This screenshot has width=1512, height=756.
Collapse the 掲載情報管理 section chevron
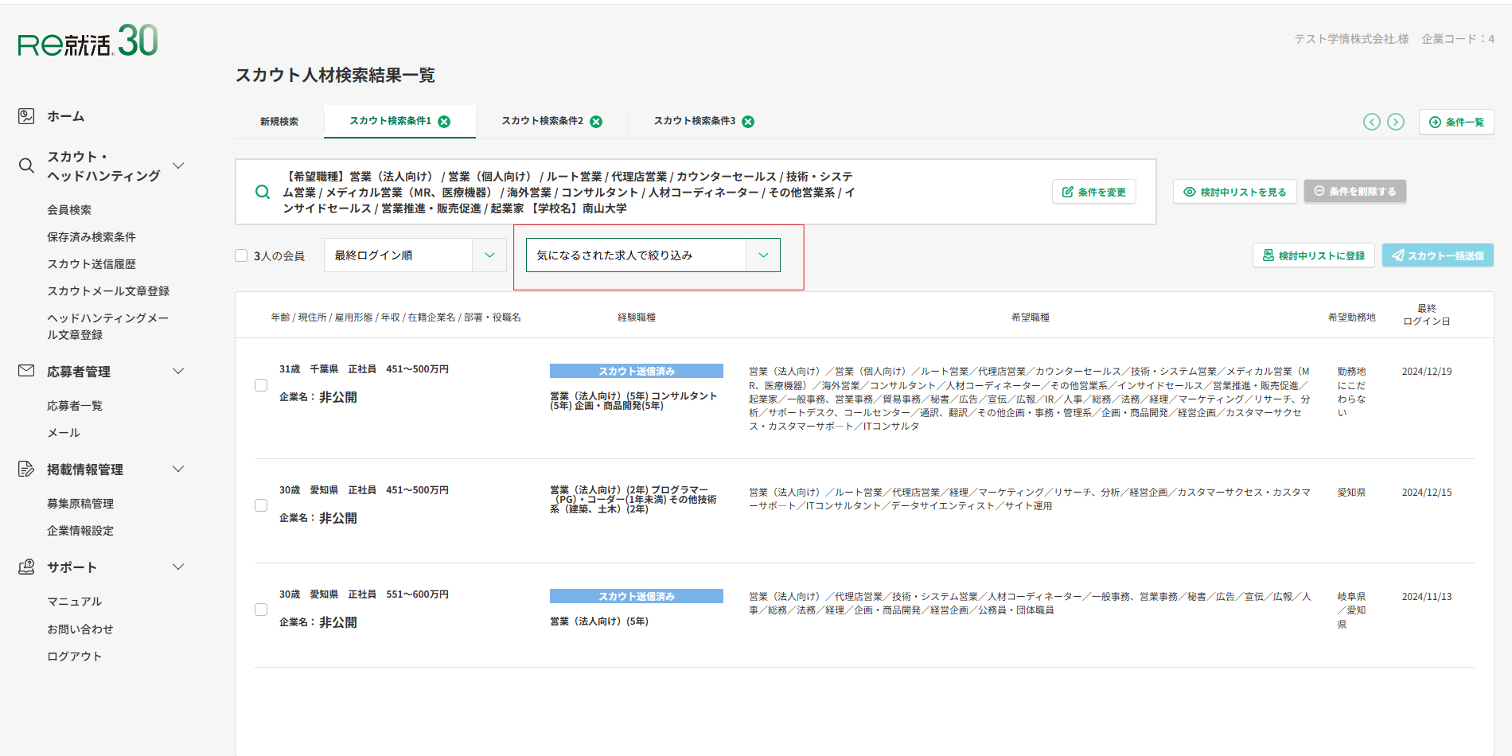tap(178, 469)
